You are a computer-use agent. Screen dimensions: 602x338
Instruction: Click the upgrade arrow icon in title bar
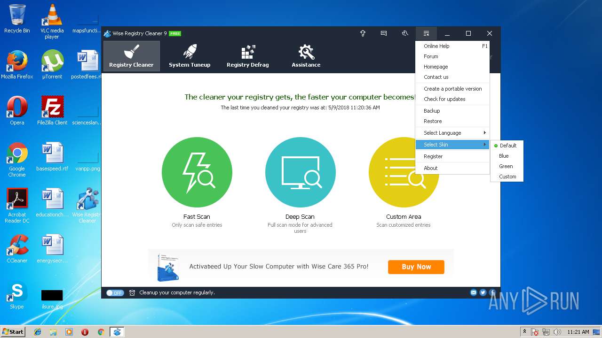(x=363, y=33)
